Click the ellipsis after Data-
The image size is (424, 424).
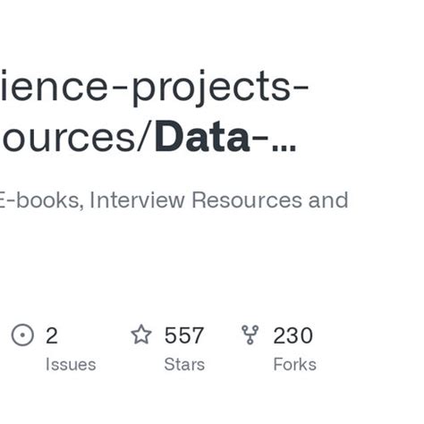click(x=284, y=148)
